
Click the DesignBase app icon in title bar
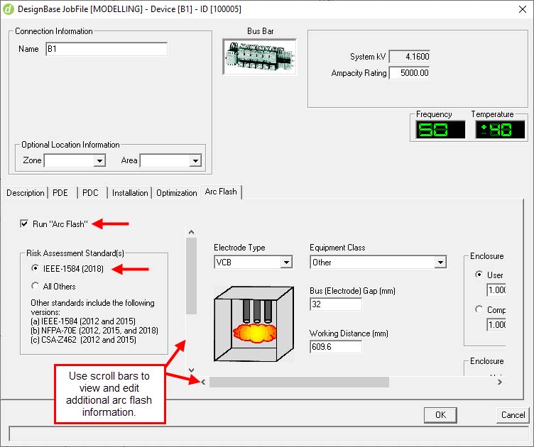point(9,9)
